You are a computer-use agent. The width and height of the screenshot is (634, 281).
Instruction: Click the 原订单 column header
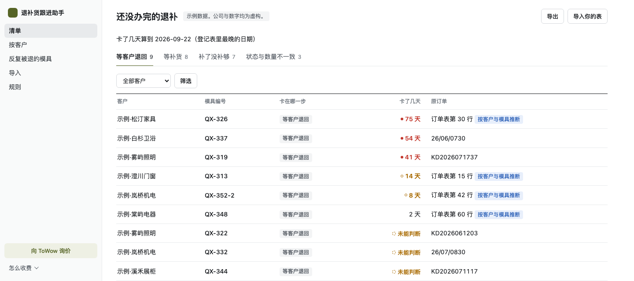[x=439, y=101]
